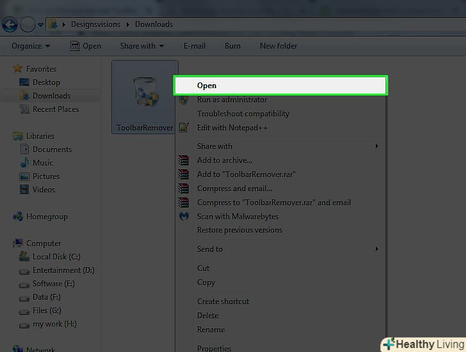Screen dimensions: 466x352
Task: Click the Open toolbar button
Action: [86, 46]
